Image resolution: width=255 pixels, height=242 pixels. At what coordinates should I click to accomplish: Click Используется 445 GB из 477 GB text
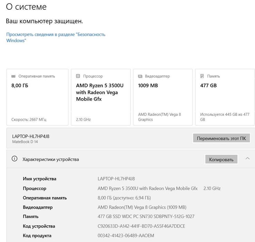tap(225, 117)
